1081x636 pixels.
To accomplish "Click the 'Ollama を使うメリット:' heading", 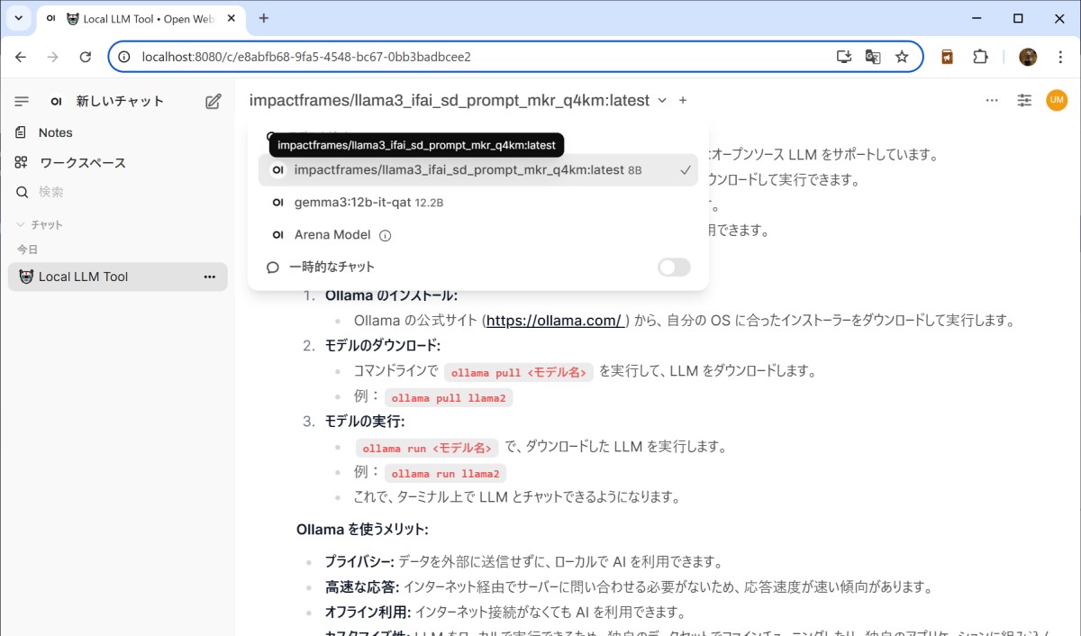I will click(x=362, y=530).
